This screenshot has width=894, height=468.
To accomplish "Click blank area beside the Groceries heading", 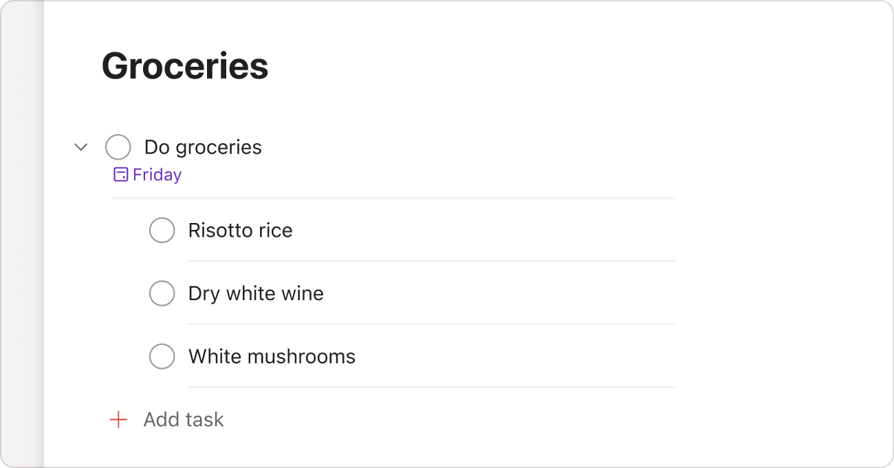I will 550,66.
